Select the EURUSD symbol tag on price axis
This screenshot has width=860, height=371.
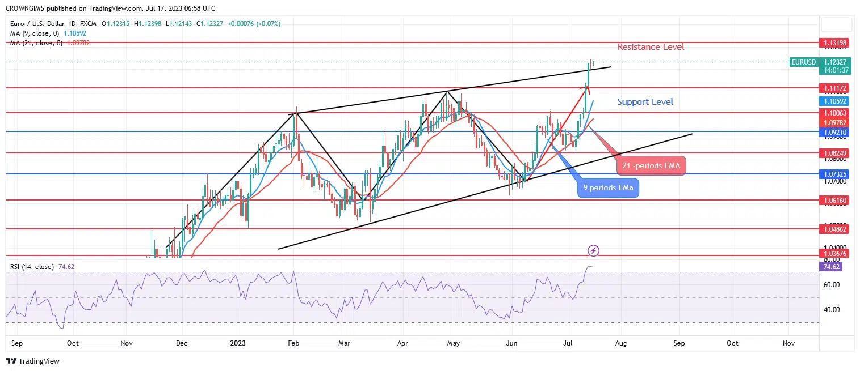pyautogui.click(x=803, y=62)
